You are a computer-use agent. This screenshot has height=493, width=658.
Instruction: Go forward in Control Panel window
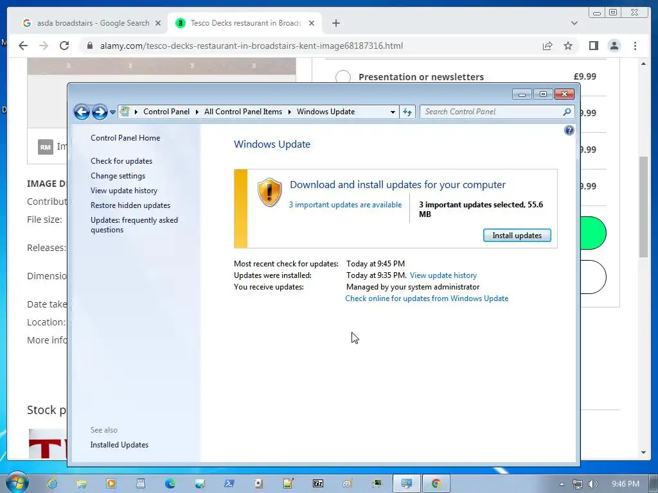pyautogui.click(x=100, y=112)
